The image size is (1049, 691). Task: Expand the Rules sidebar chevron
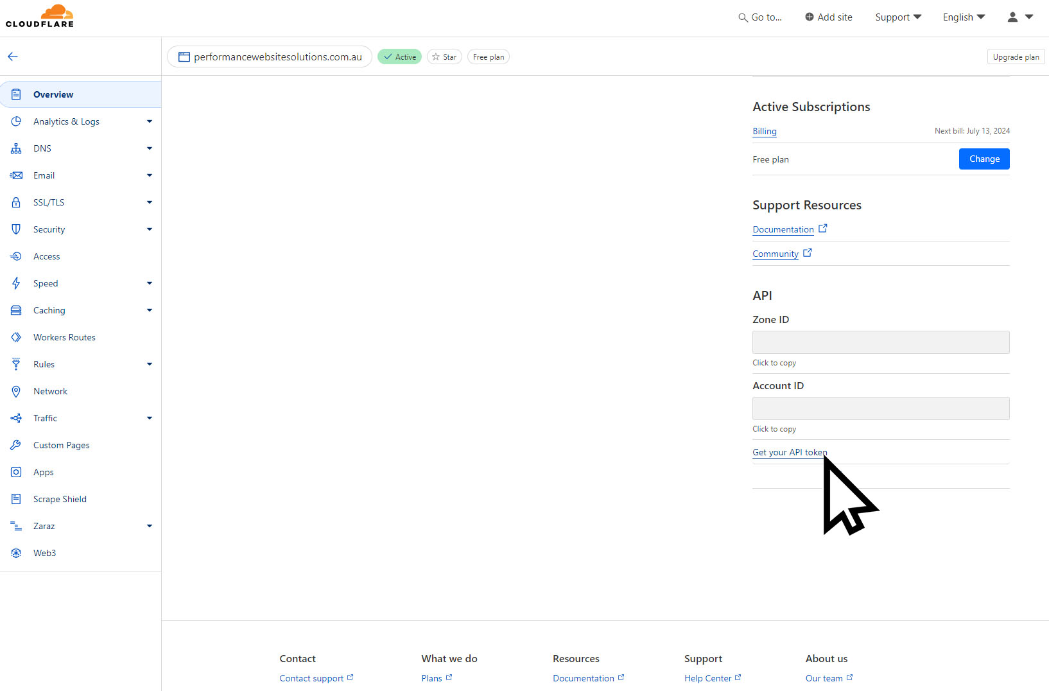[150, 364]
